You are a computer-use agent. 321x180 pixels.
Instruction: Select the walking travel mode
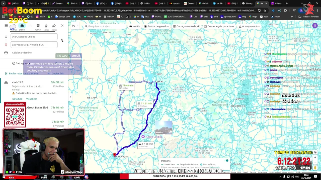coord(46,25)
